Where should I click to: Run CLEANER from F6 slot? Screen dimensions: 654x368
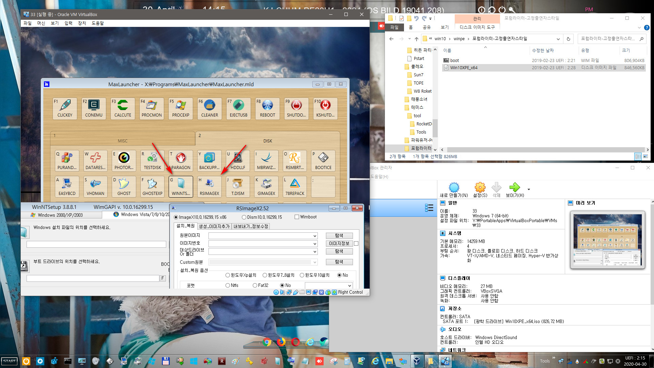click(x=209, y=108)
